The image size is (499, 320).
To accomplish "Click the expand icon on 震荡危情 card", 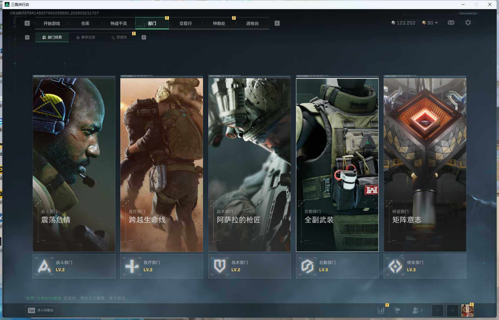I will 38,203.
